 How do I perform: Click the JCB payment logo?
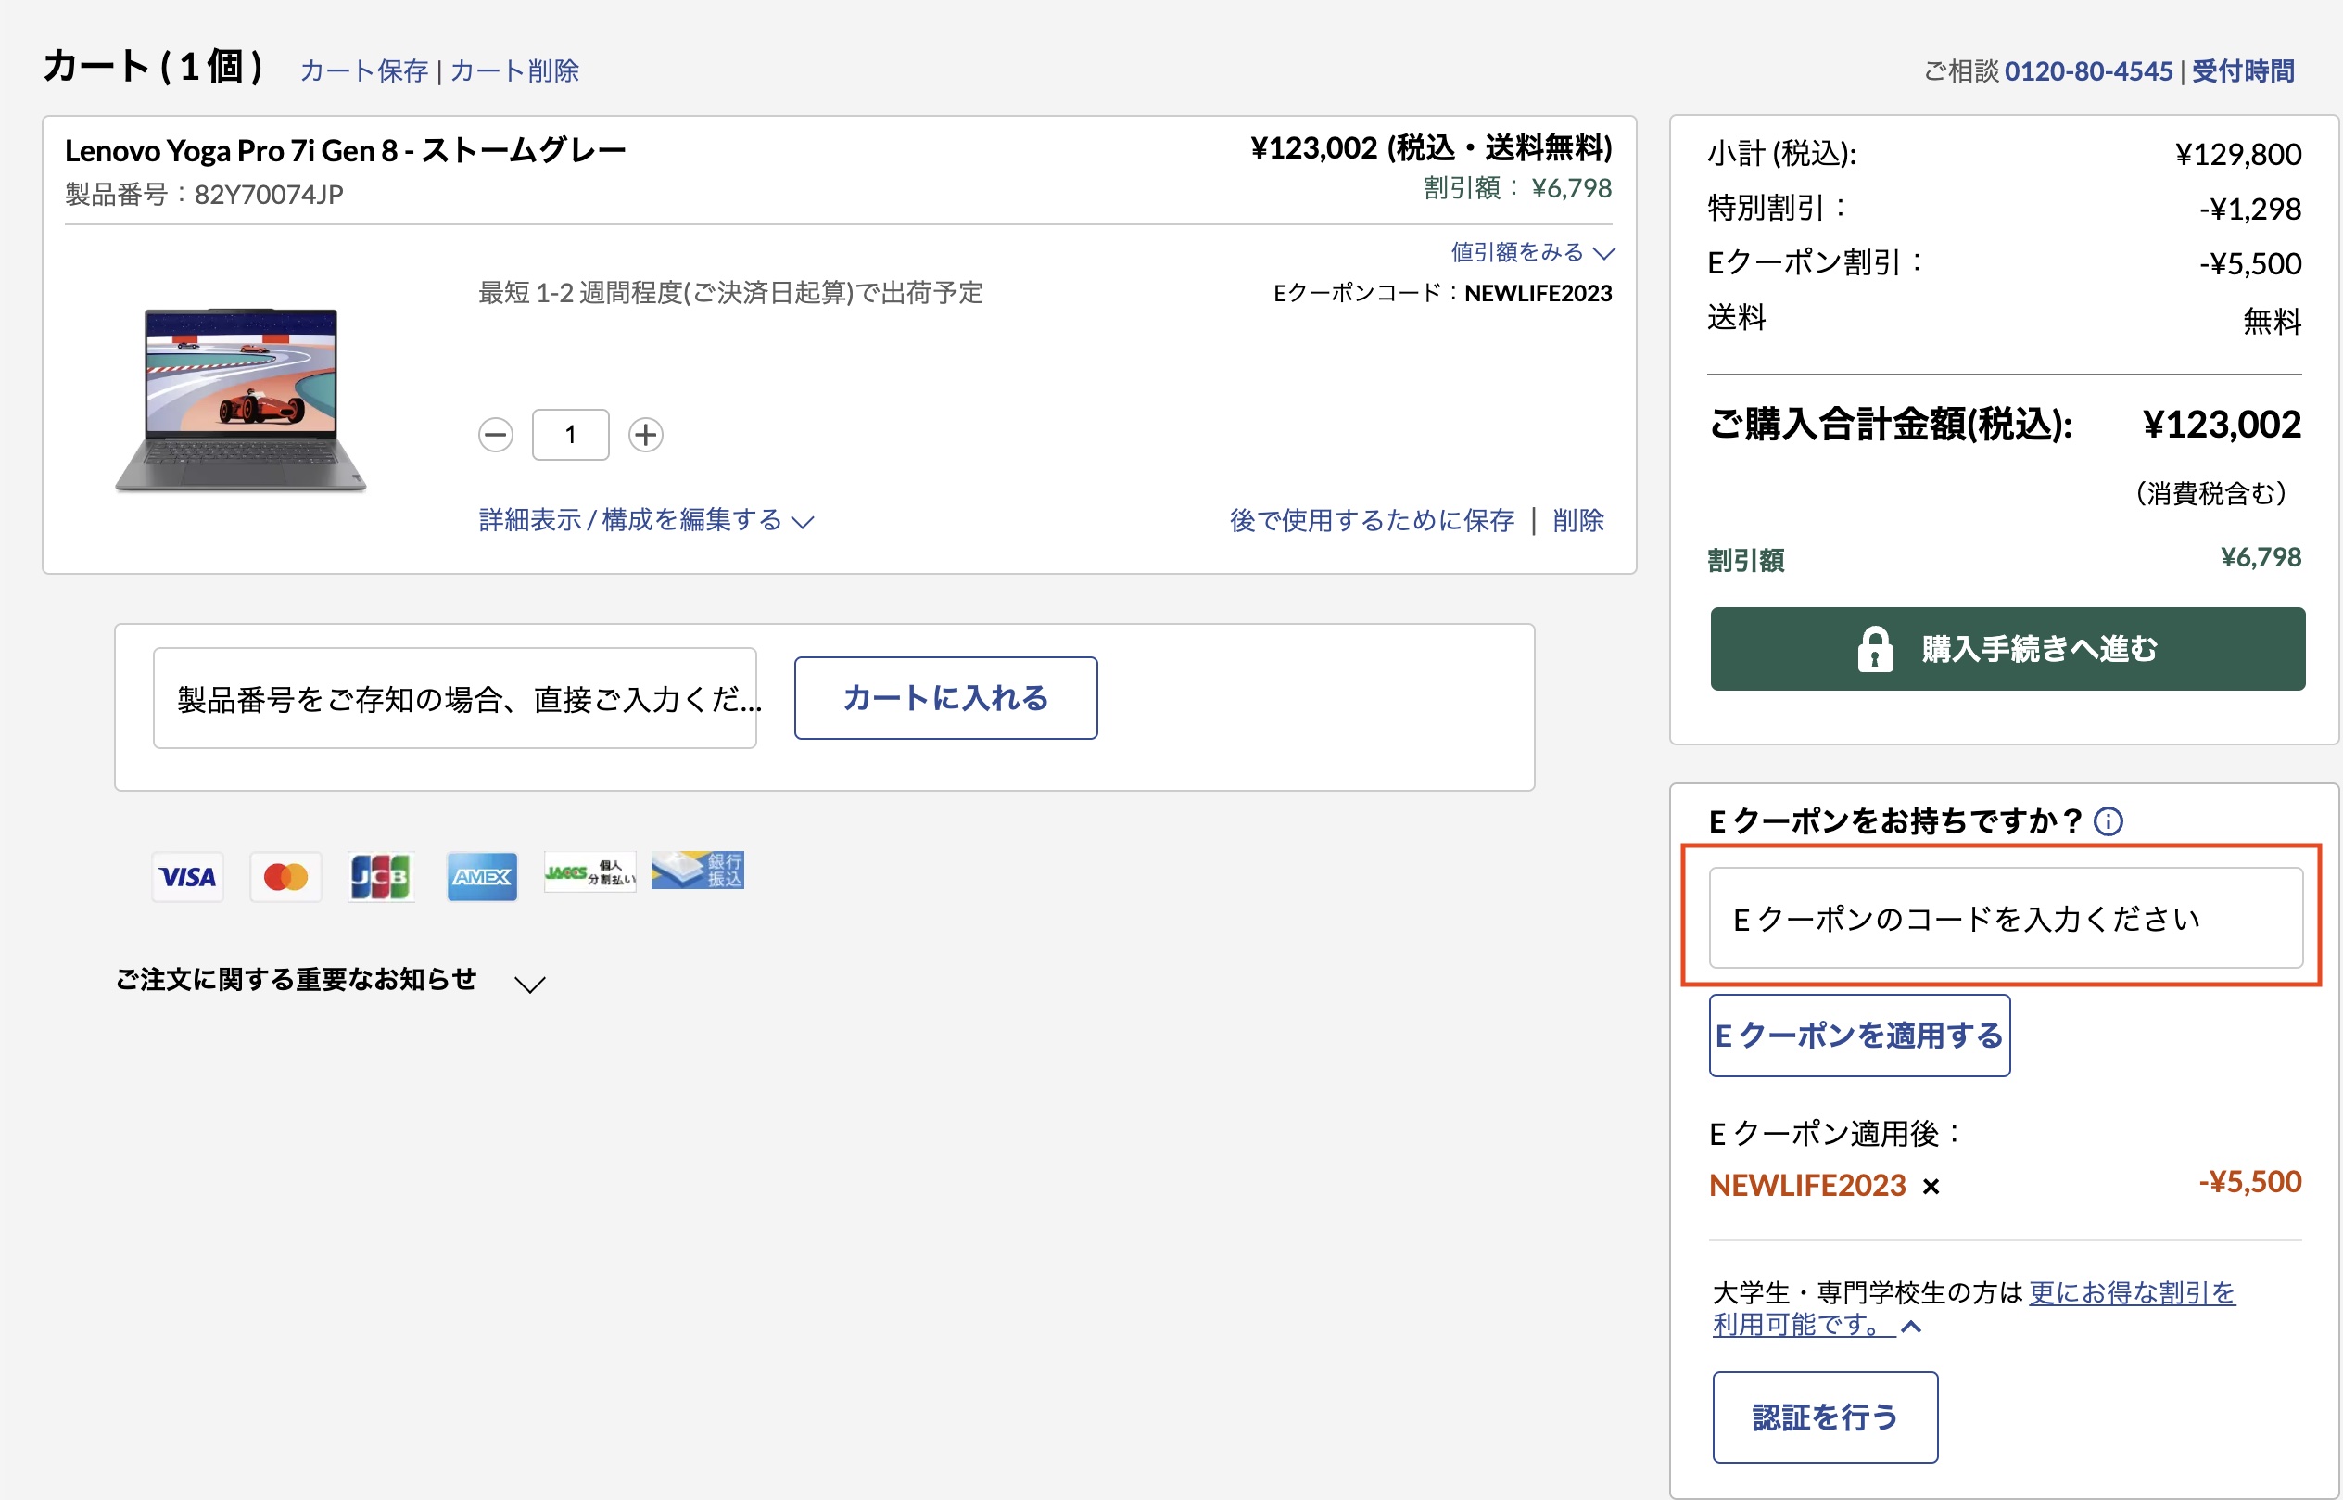(x=382, y=877)
